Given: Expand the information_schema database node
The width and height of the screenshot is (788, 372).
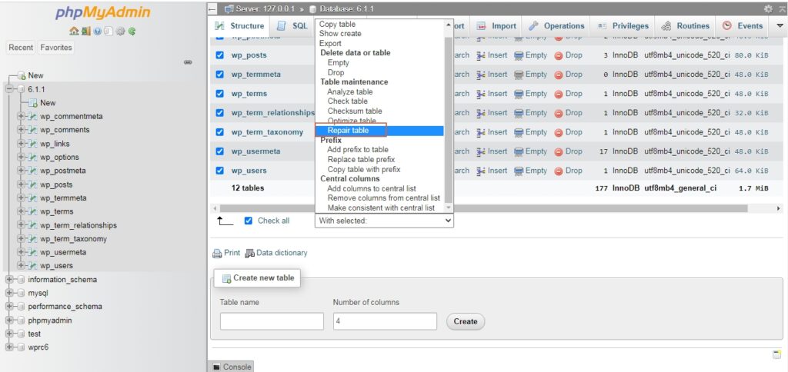Looking at the screenshot, I should coord(9,280).
